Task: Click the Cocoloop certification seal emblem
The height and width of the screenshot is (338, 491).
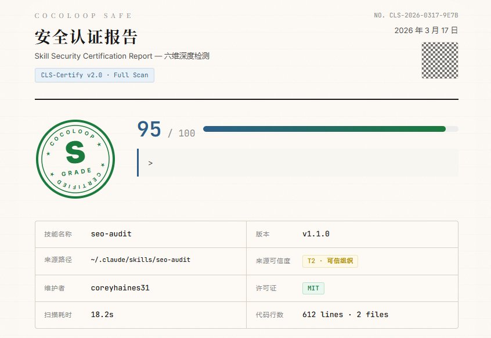Action: (x=75, y=158)
